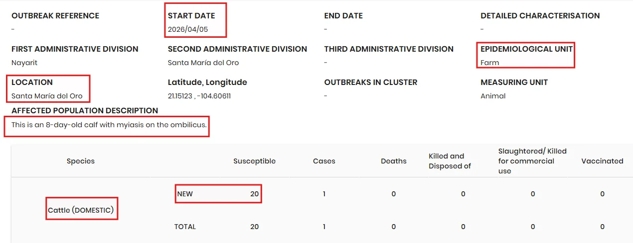
Task: Click the affected population description text
Action: [109, 125]
